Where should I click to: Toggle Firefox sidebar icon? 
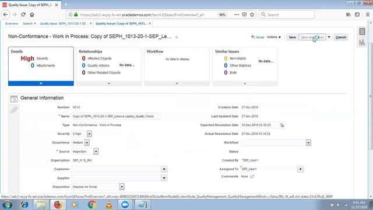tap(357, 15)
